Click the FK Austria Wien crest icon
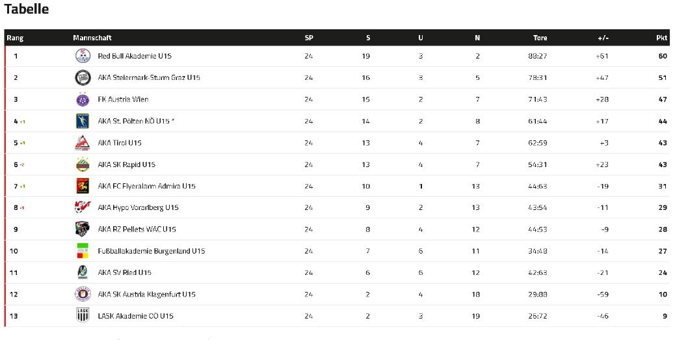675x340 pixels. tap(83, 99)
